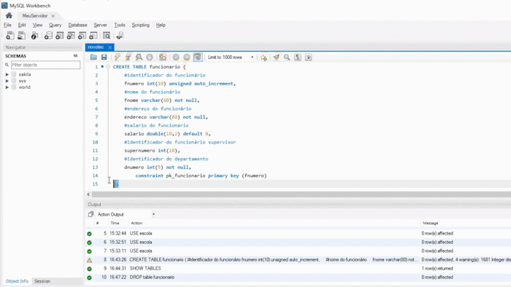Toggle invisible characters display icon
This screenshot has width=511, height=287.
click(298, 58)
